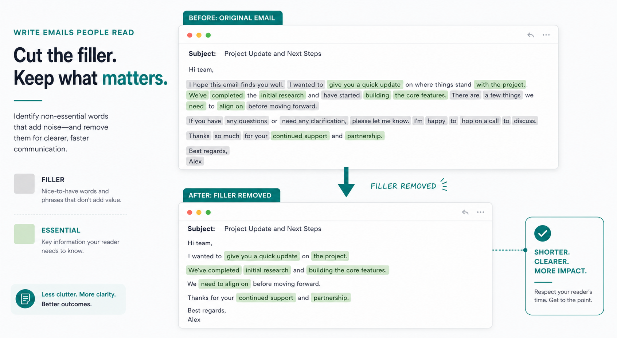Viewport: 617px width, 338px height.
Task: Select the 'BEFORE: ORIGINAL EMAIL' tab label
Action: point(232,18)
